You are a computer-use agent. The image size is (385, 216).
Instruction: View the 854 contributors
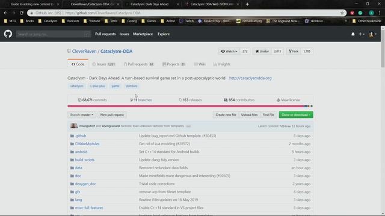click(239, 100)
